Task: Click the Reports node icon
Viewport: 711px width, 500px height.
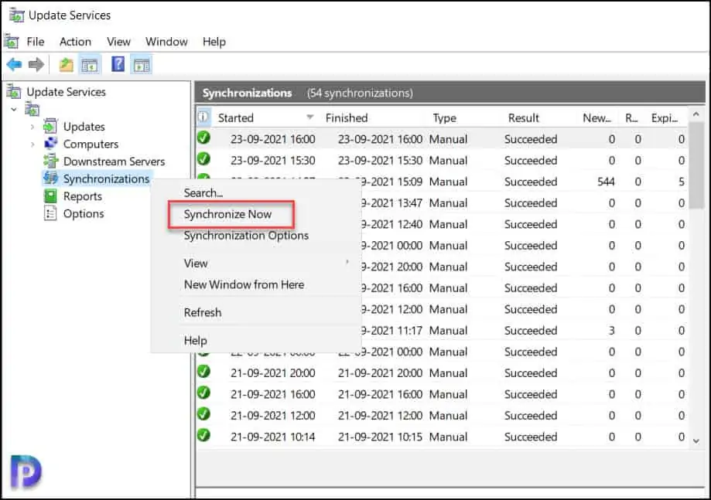Action: tap(50, 196)
